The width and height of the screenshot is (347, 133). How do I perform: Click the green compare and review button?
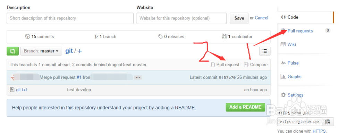(12, 51)
